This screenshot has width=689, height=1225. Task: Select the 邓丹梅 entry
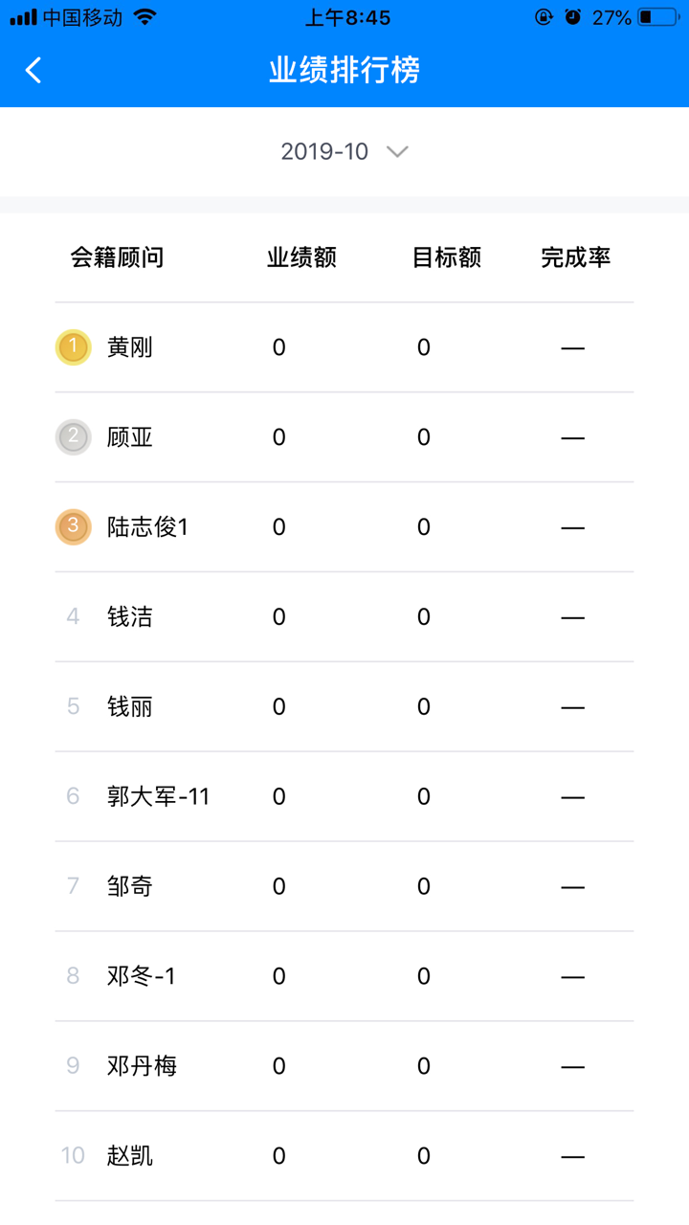344,1067
